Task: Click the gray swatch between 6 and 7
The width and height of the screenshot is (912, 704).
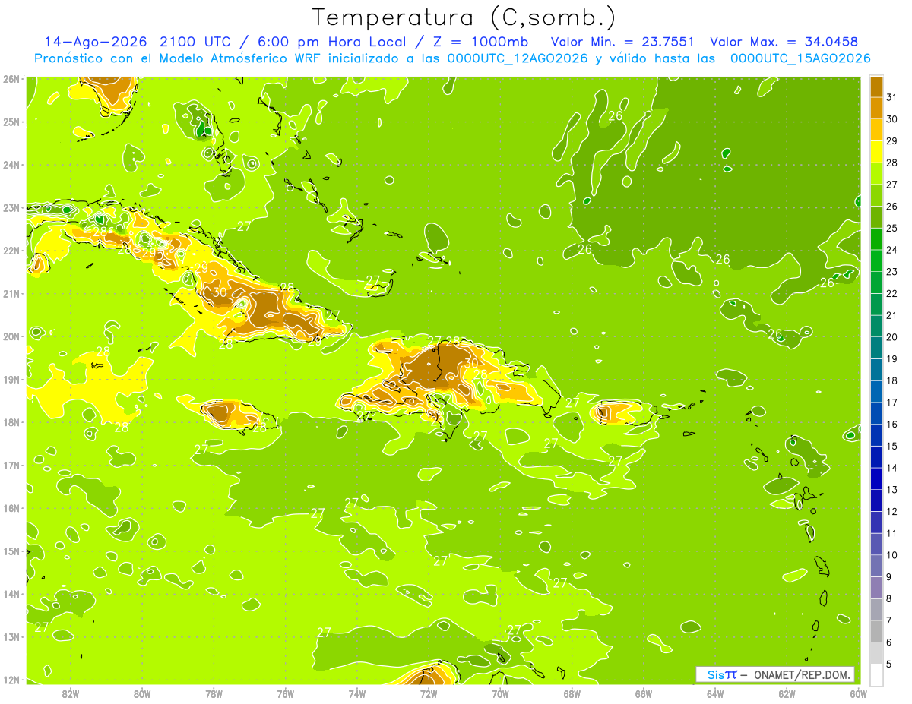Action: (x=876, y=631)
